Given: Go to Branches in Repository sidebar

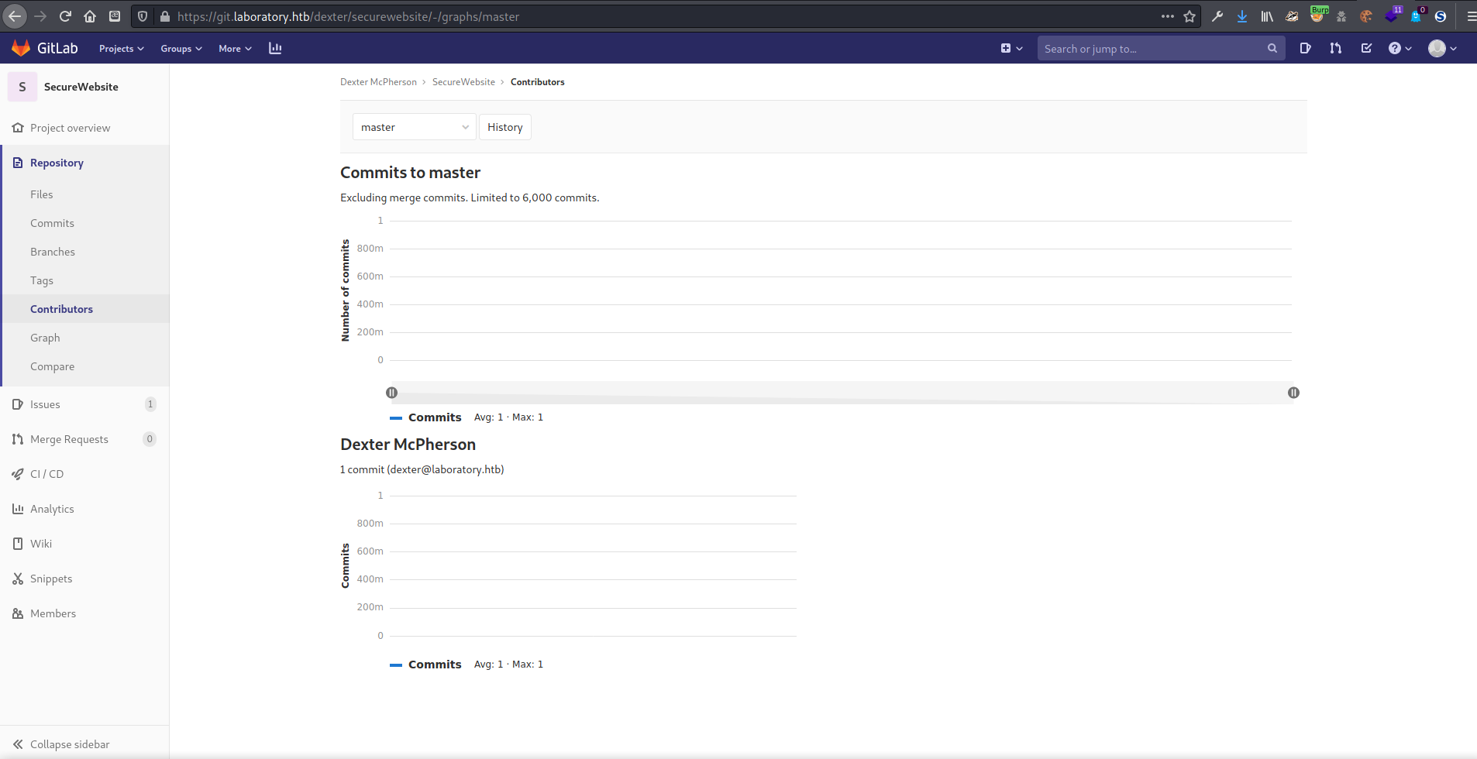Looking at the screenshot, I should pyautogui.click(x=53, y=252).
